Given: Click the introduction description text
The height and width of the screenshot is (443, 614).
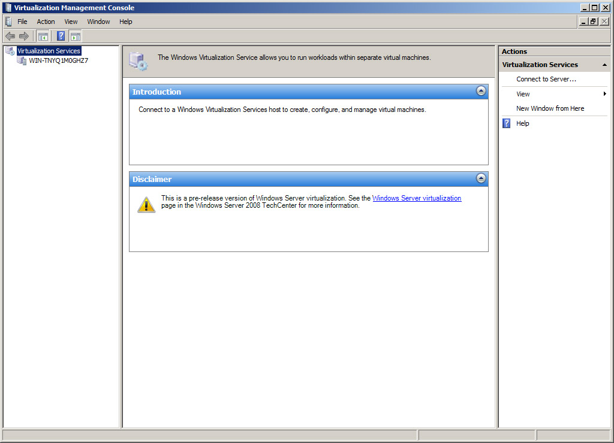Looking at the screenshot, I should (x=282, y=110).
